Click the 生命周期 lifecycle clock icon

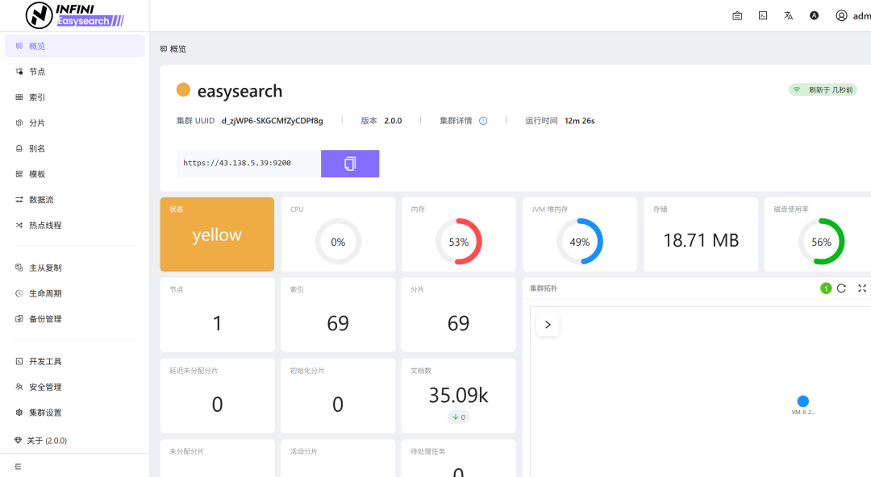click(19, 293)
